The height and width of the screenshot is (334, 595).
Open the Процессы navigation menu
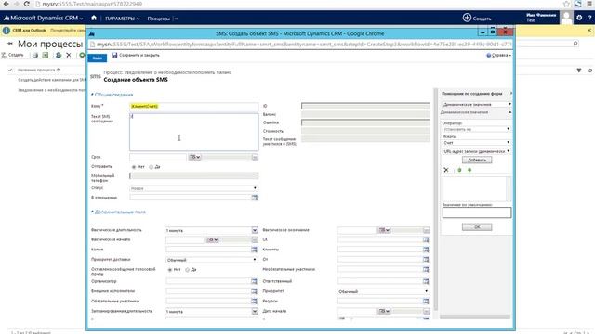[159, 19]
